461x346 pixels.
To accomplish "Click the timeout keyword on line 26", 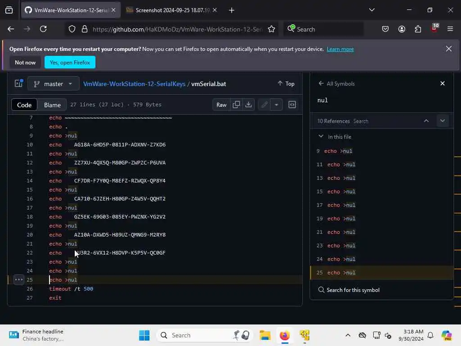I will (60, 289).
